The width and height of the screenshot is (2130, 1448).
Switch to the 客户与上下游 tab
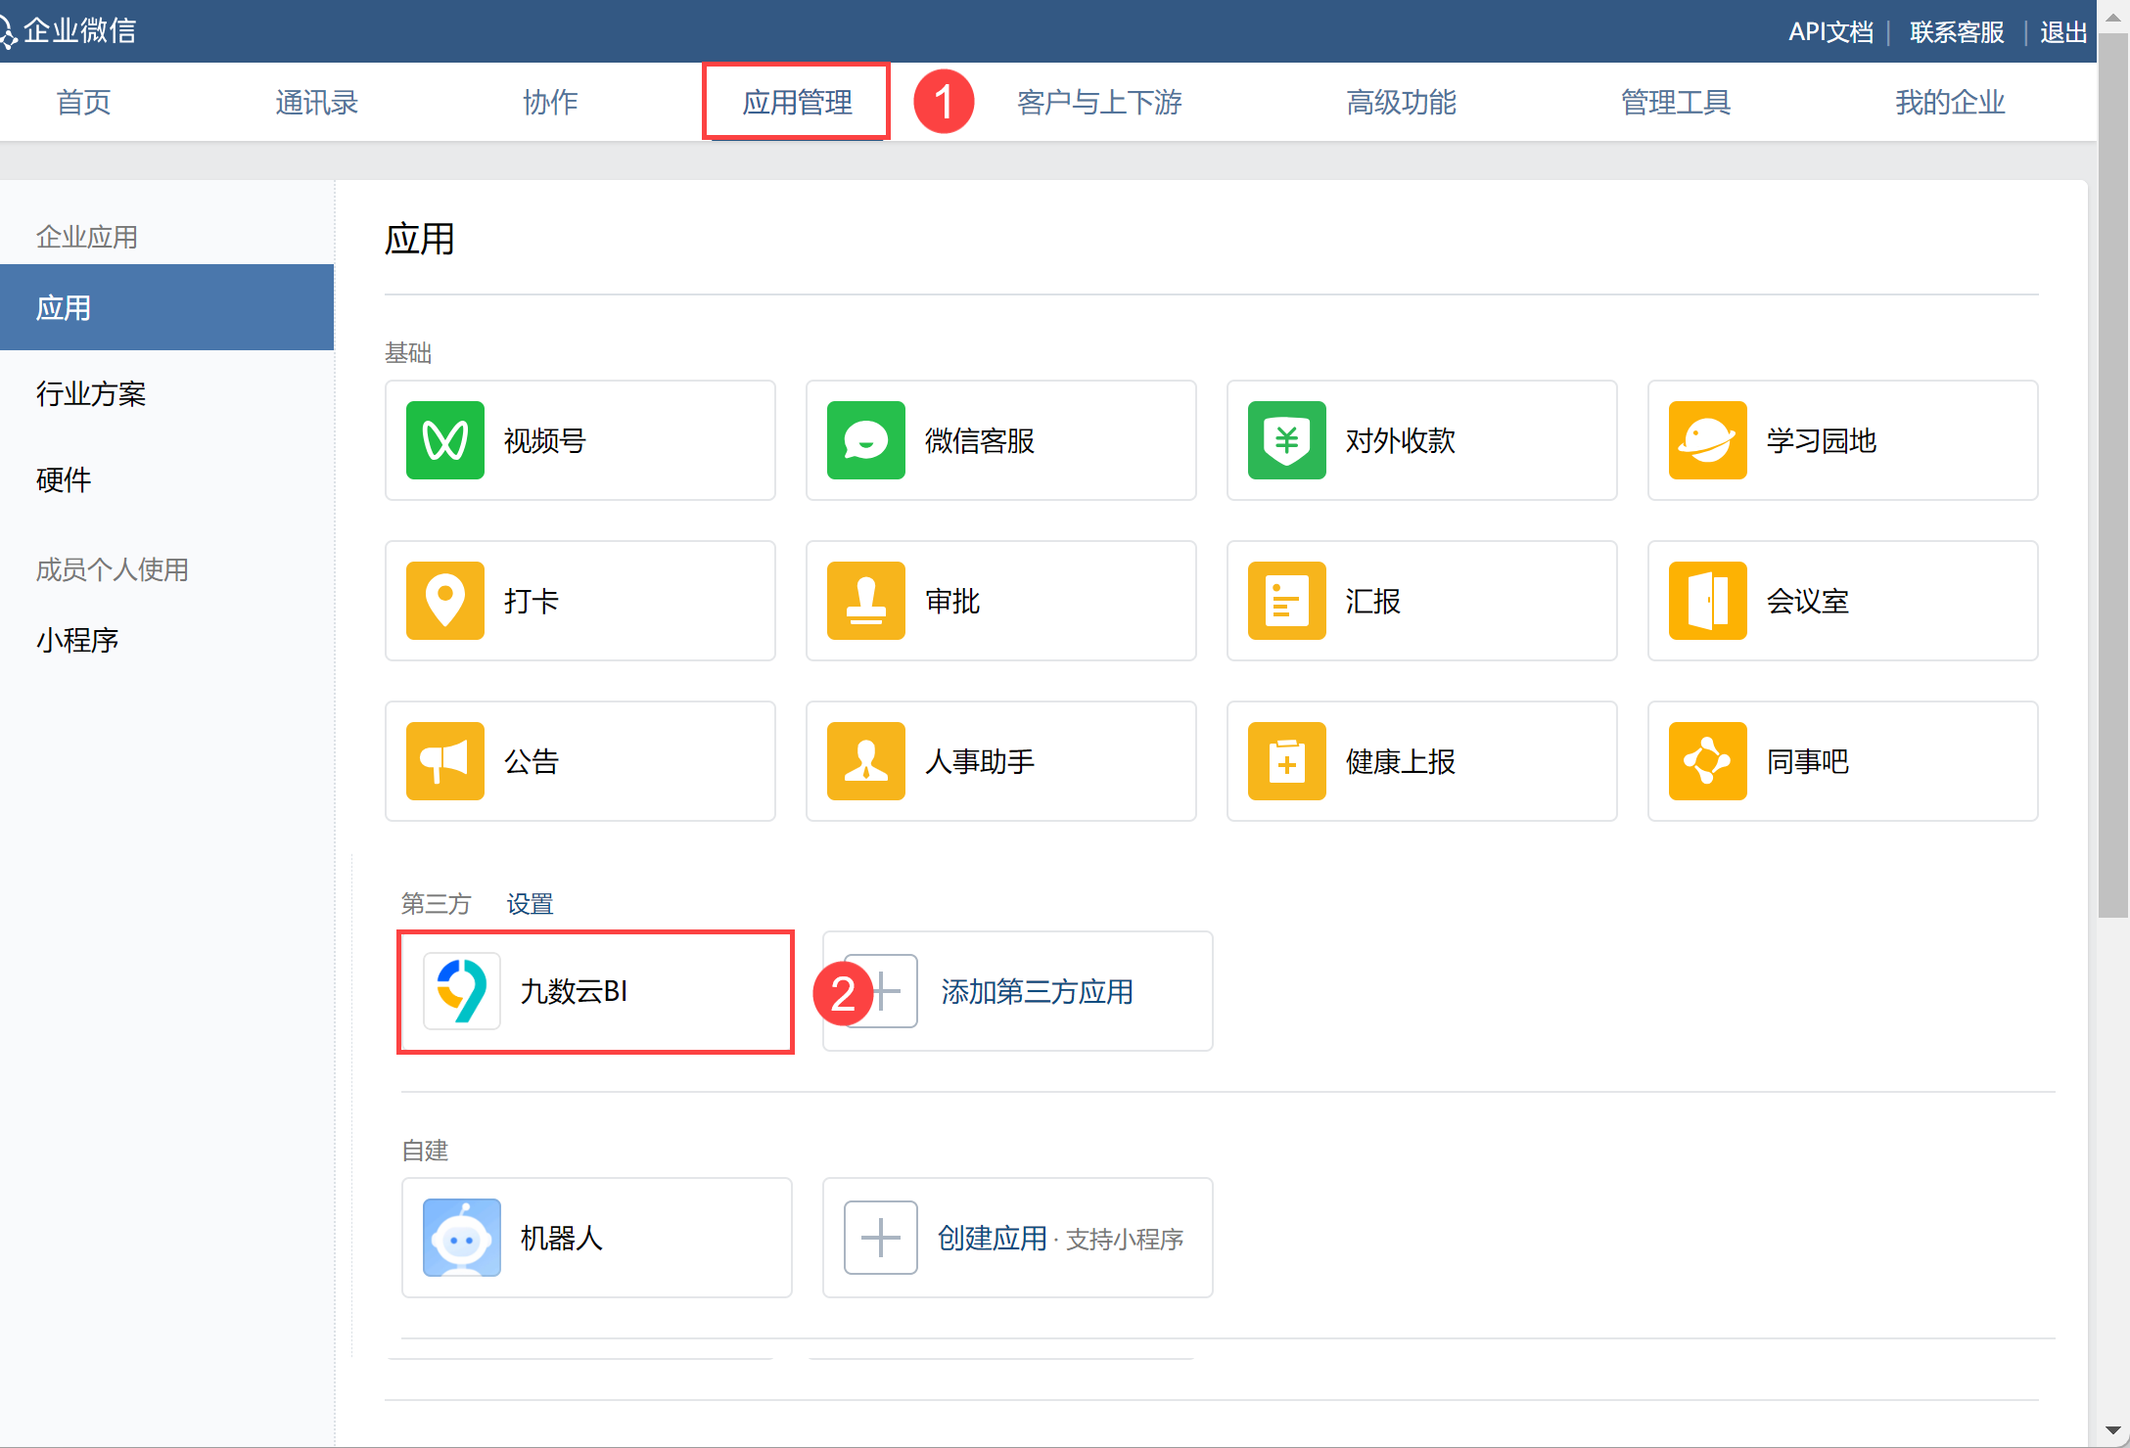click(1099, 102)
